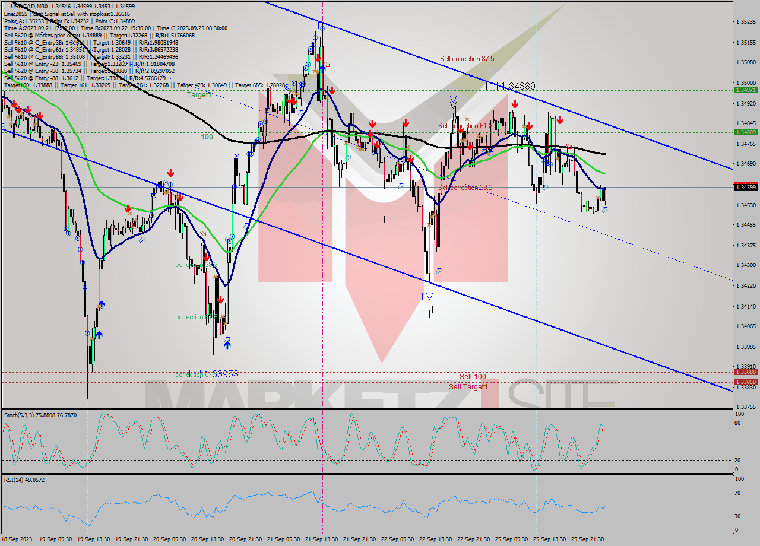Click the 1.33755 price axis value
Viewport: 760px width, 546px height.
pos(745,407)
